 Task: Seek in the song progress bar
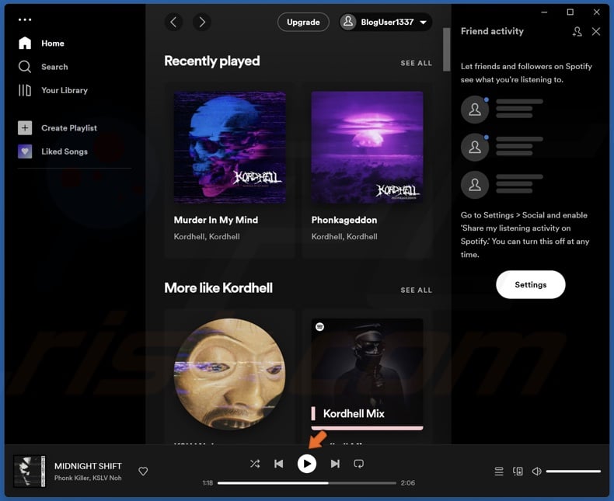pyautogui.click(x=306, y=483)
